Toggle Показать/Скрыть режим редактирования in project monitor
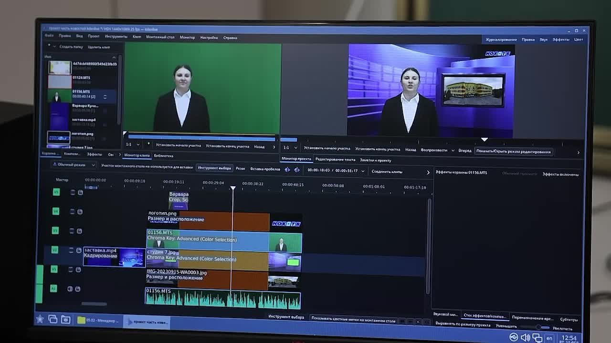This screenshot has height=343, width=611. [513, 151]
